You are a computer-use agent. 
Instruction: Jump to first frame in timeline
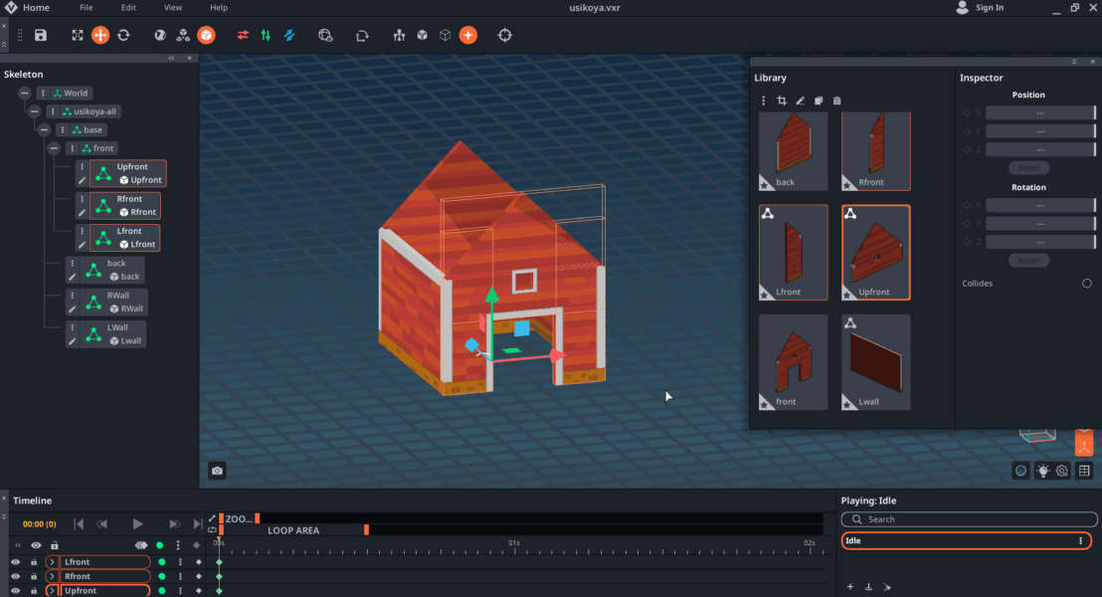(x=79, y=524)
